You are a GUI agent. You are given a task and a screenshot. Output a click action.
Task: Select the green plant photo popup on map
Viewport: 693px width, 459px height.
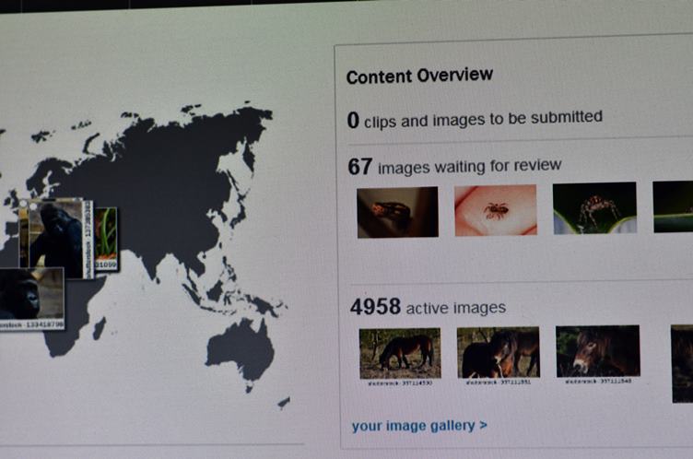(107, 240)
